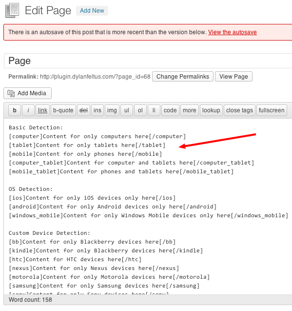Toggle italic with the i button
292x311 pixels.
click(28, 110)
